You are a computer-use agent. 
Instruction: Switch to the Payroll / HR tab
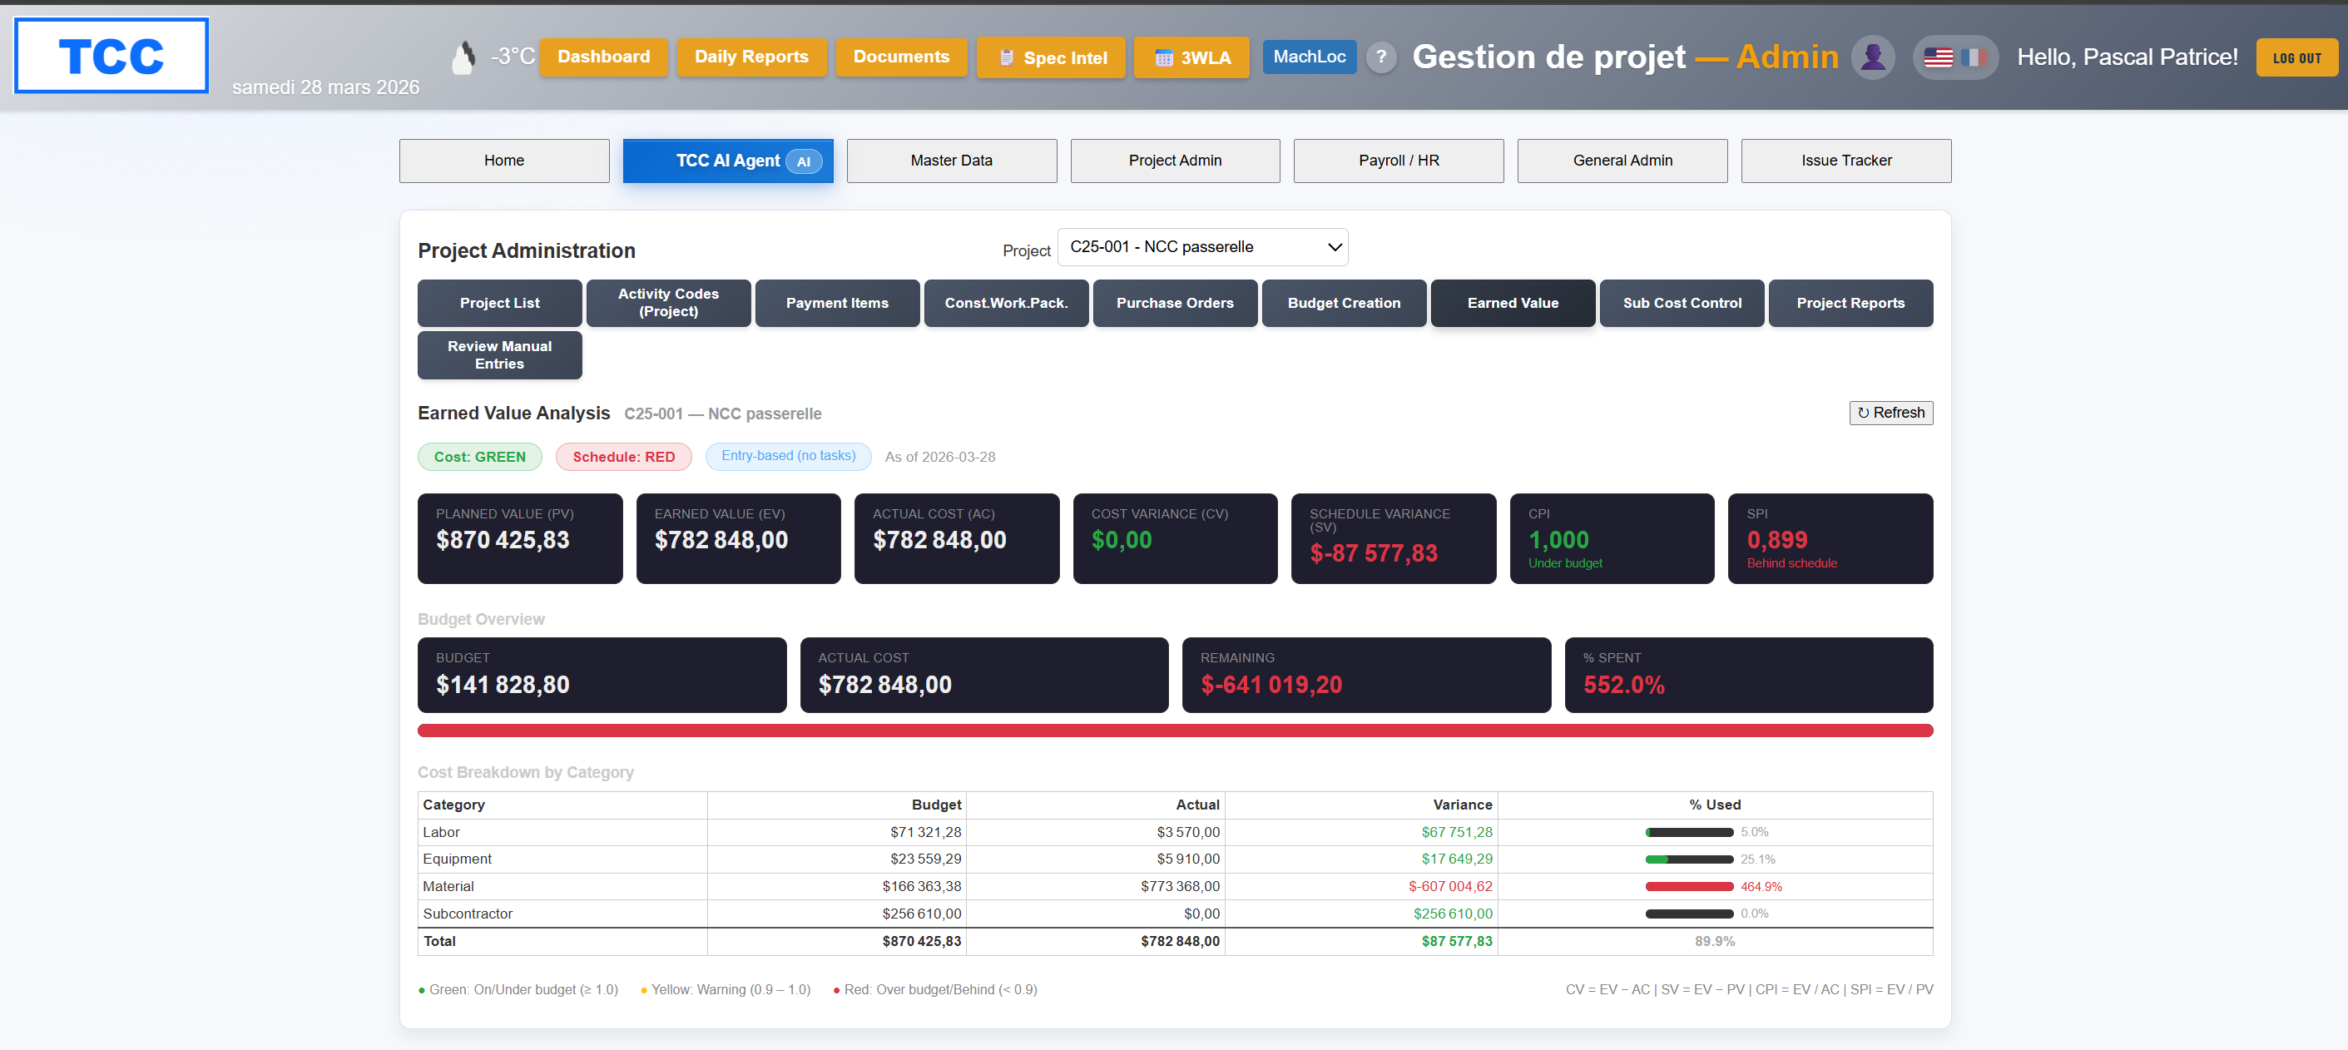1398,161
